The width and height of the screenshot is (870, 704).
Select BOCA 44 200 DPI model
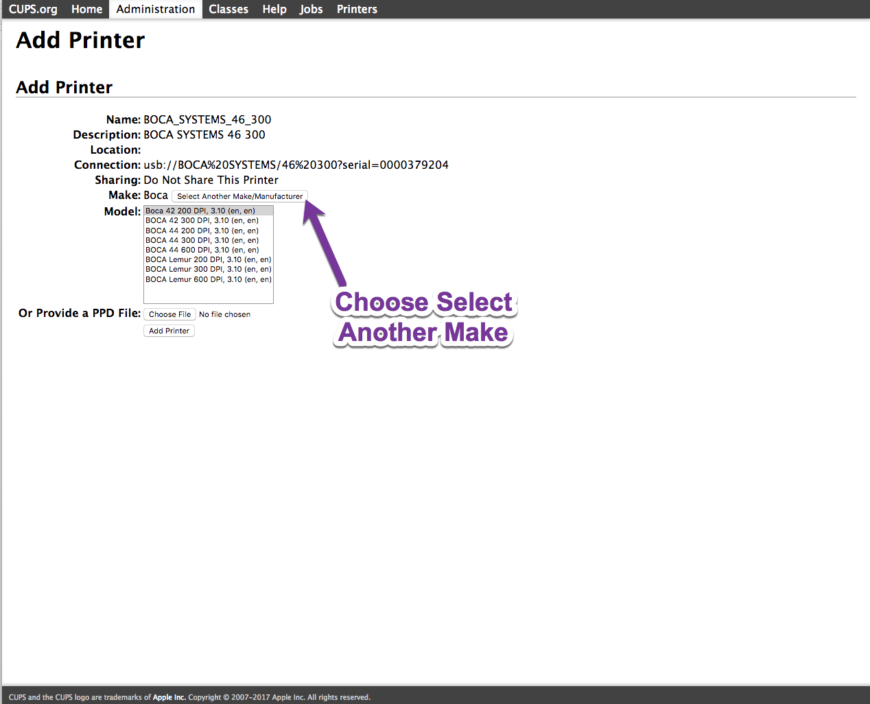tap(209, 231)
